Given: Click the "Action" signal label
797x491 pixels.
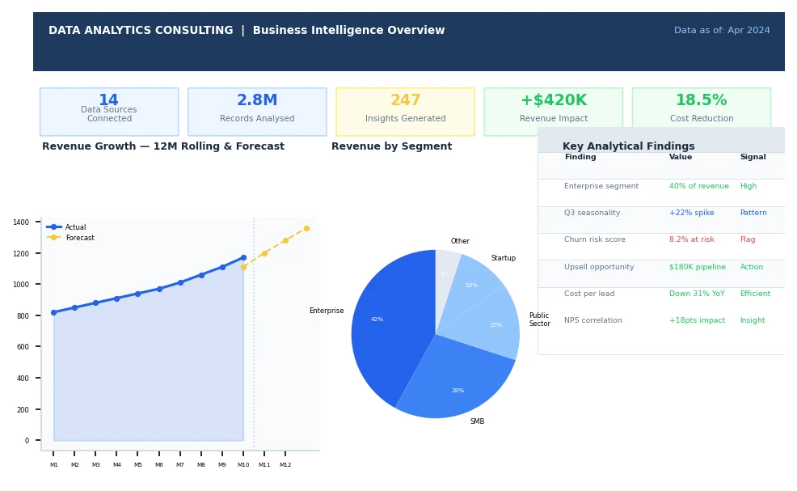Looking at the screenshot, I should (x=751, y=267).
